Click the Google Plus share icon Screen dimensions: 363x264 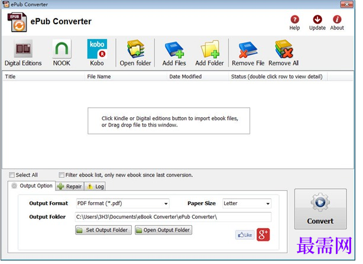[x=263, y=235]
